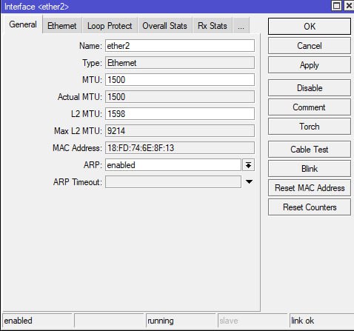Open the ARP mode dropdown arrow
The image size is (354, 331).
point(248,165)
